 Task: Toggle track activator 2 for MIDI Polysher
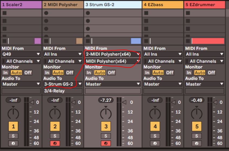(x=55, y=126)
